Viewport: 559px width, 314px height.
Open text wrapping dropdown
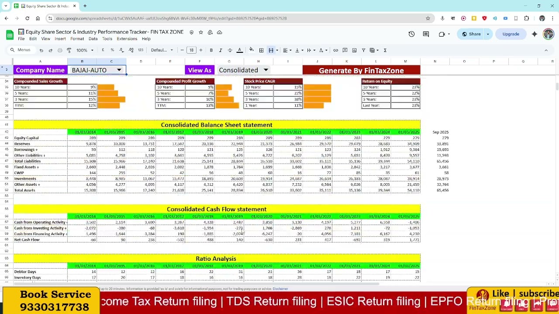[x=310, y=50]
